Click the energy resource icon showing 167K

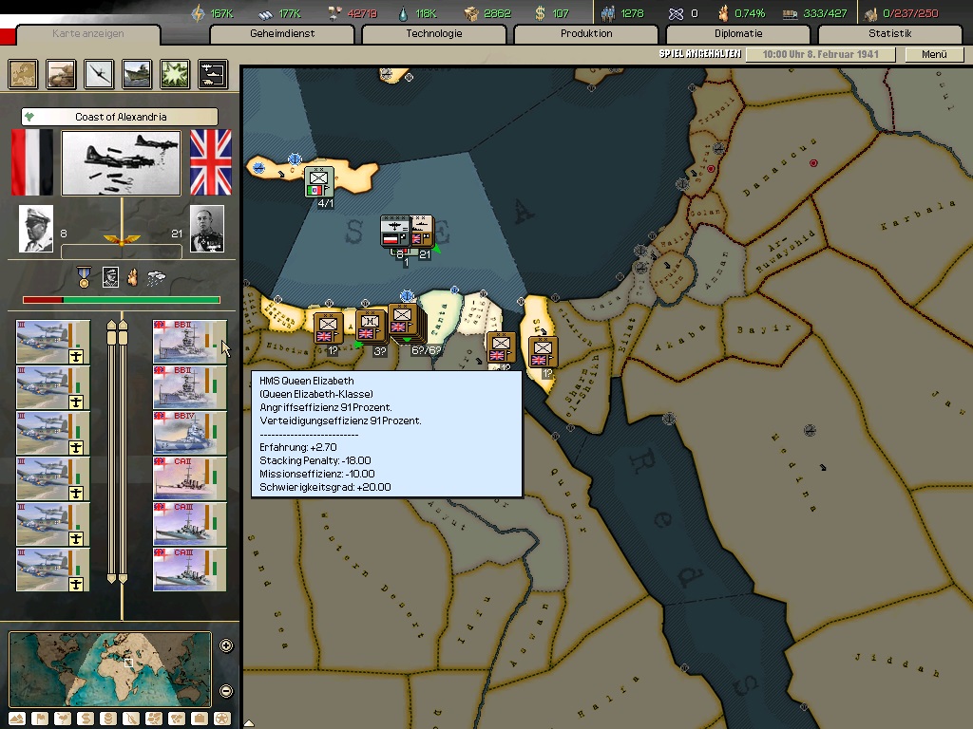[x=198, y=13]
